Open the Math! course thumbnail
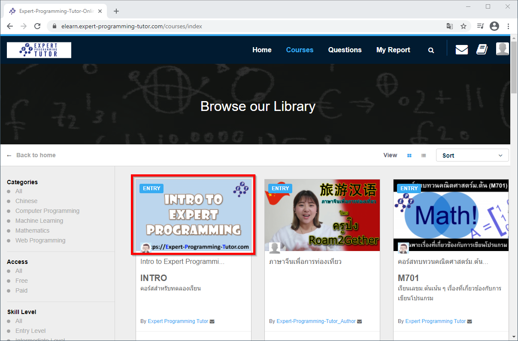Screen dimensions: 518x341 451,215
